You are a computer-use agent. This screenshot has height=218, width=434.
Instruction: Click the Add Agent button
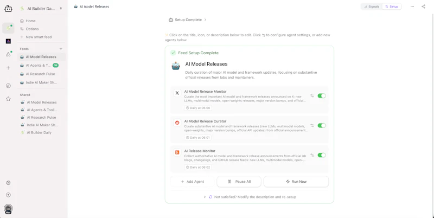coord(193,182)
